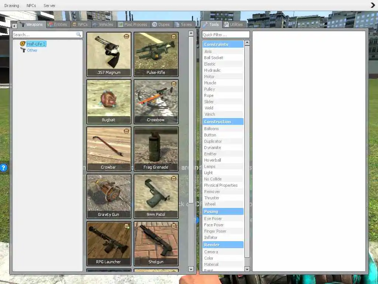Choose the Physical Properties tool
This screenshot has width=378, height=284.
(x=223, y=185)
